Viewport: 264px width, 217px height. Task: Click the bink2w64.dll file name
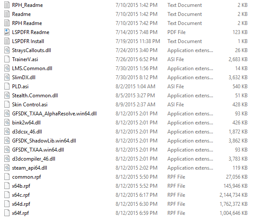click(x=26, y=123)
